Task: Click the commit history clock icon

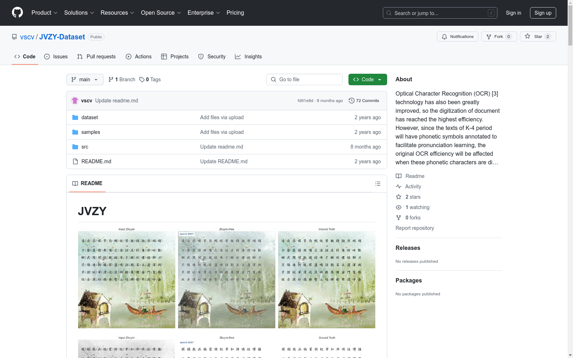Action: [352, 101]
